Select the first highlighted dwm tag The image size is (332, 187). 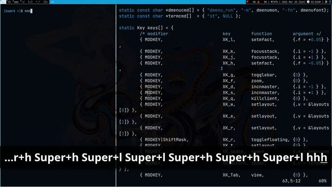click(3, 2)
